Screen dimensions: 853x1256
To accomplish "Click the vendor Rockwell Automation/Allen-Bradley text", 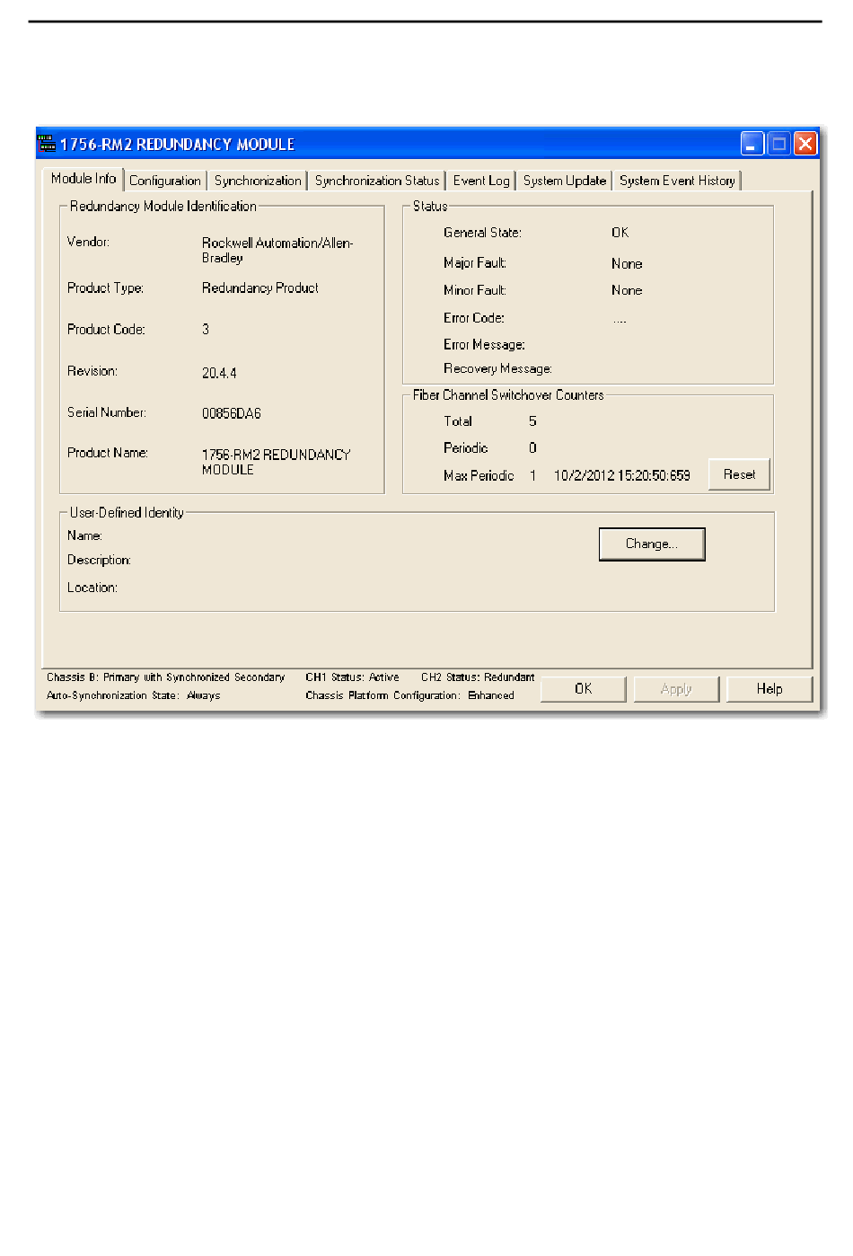I will 277,251.
